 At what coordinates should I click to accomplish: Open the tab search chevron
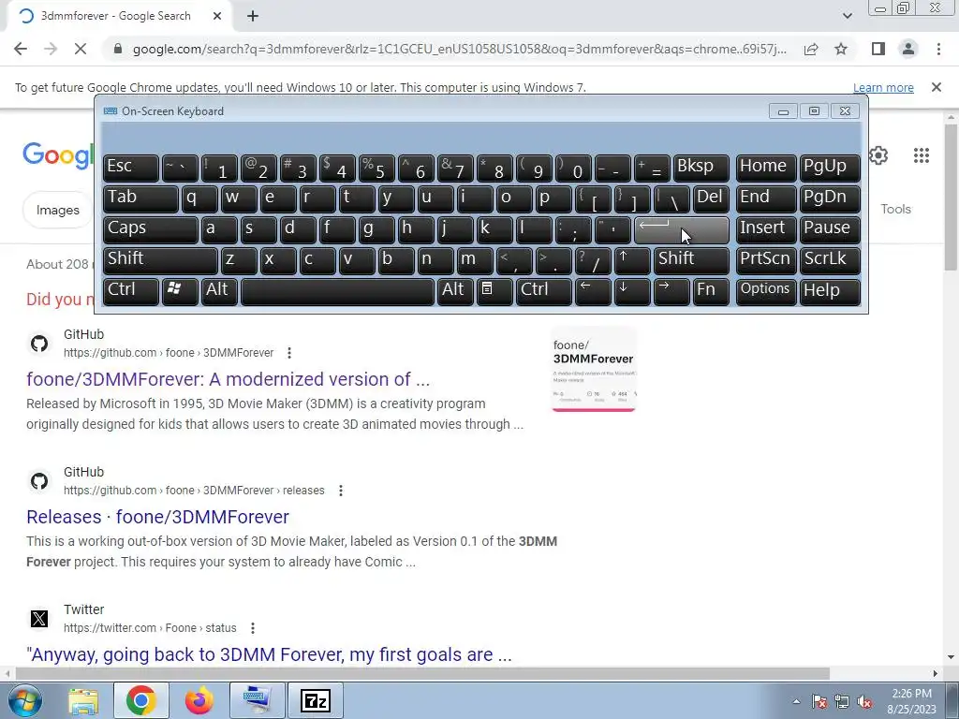pyautogui.click(x=847, y=16)
